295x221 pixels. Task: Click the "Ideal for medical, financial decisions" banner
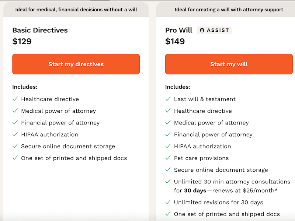[76, 10]
